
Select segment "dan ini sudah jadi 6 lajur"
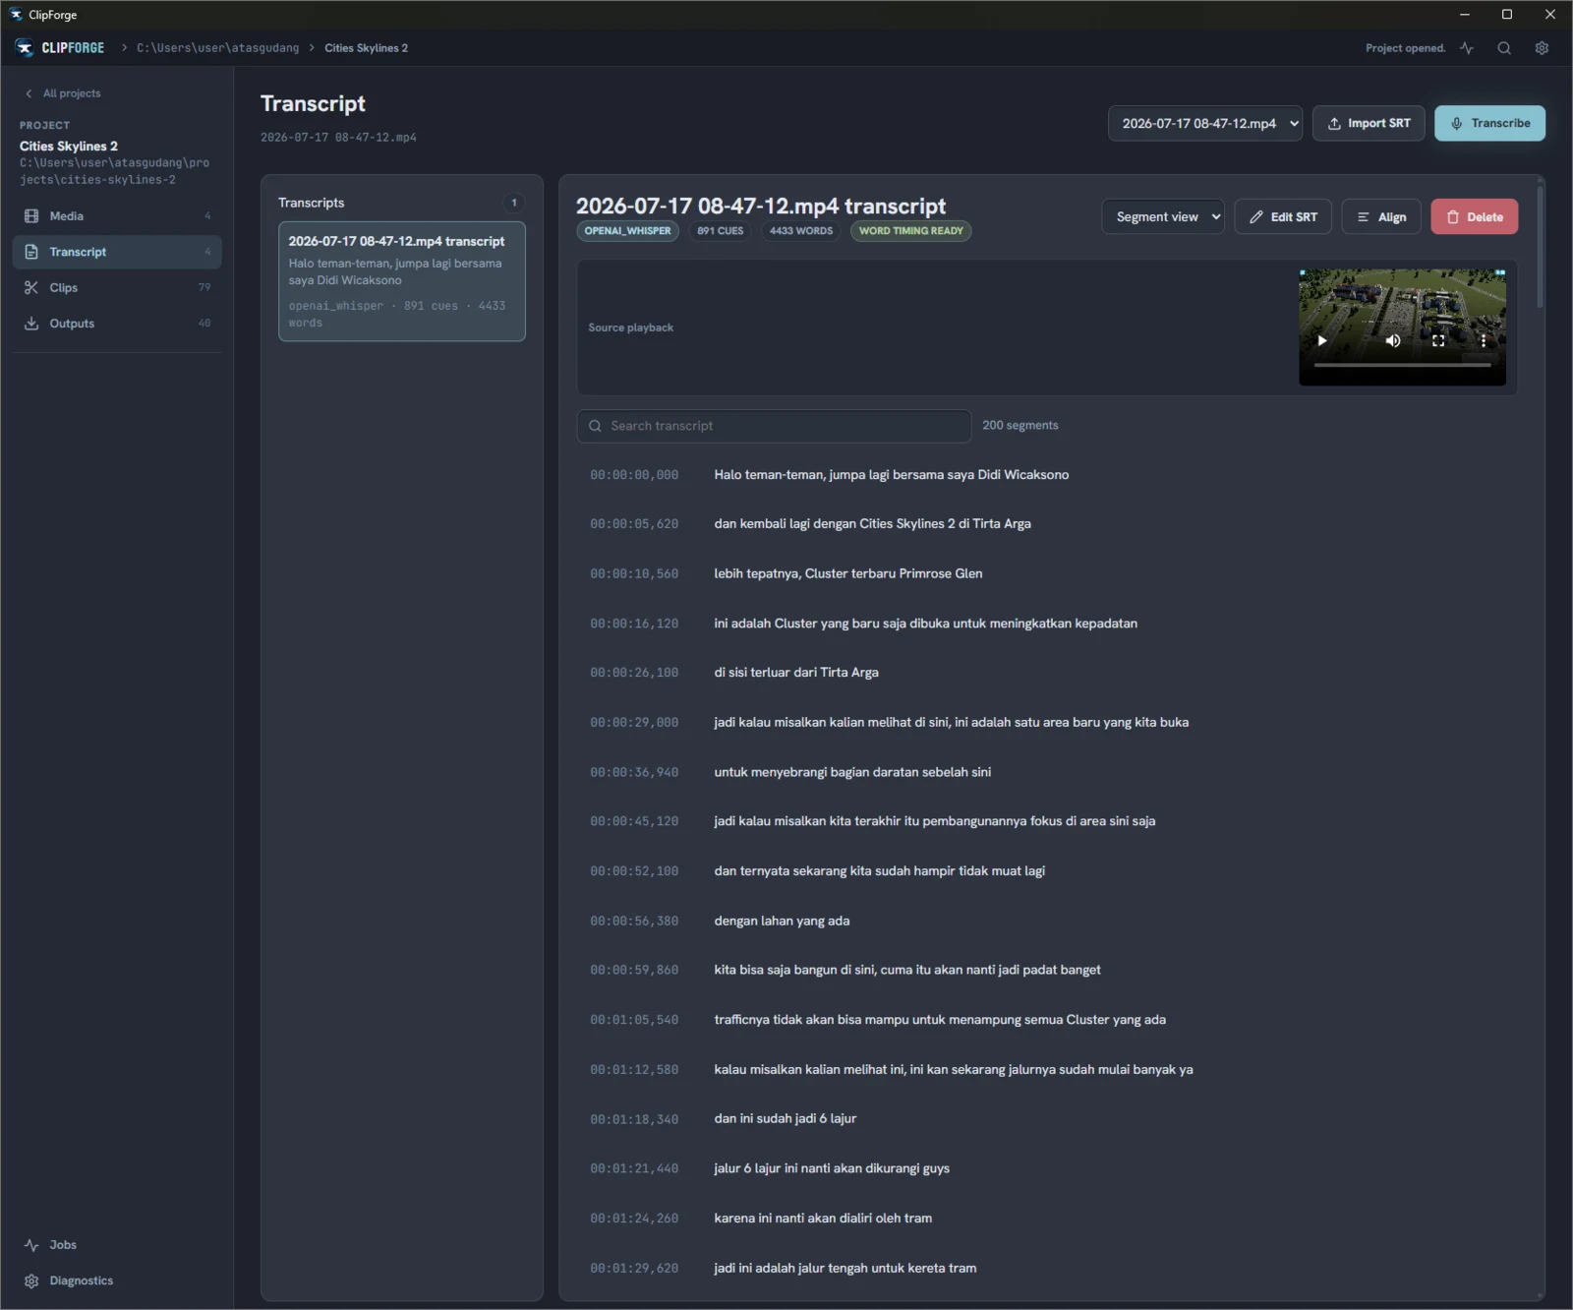click(x=785, y=1118)
